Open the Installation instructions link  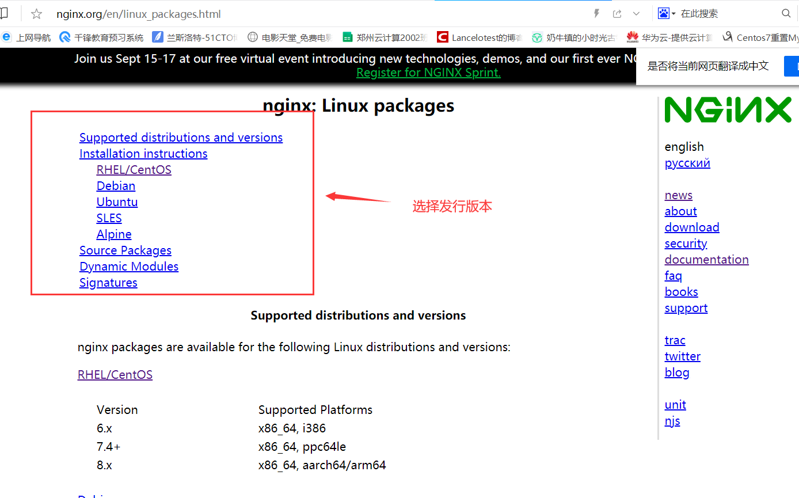pos(143,154)
